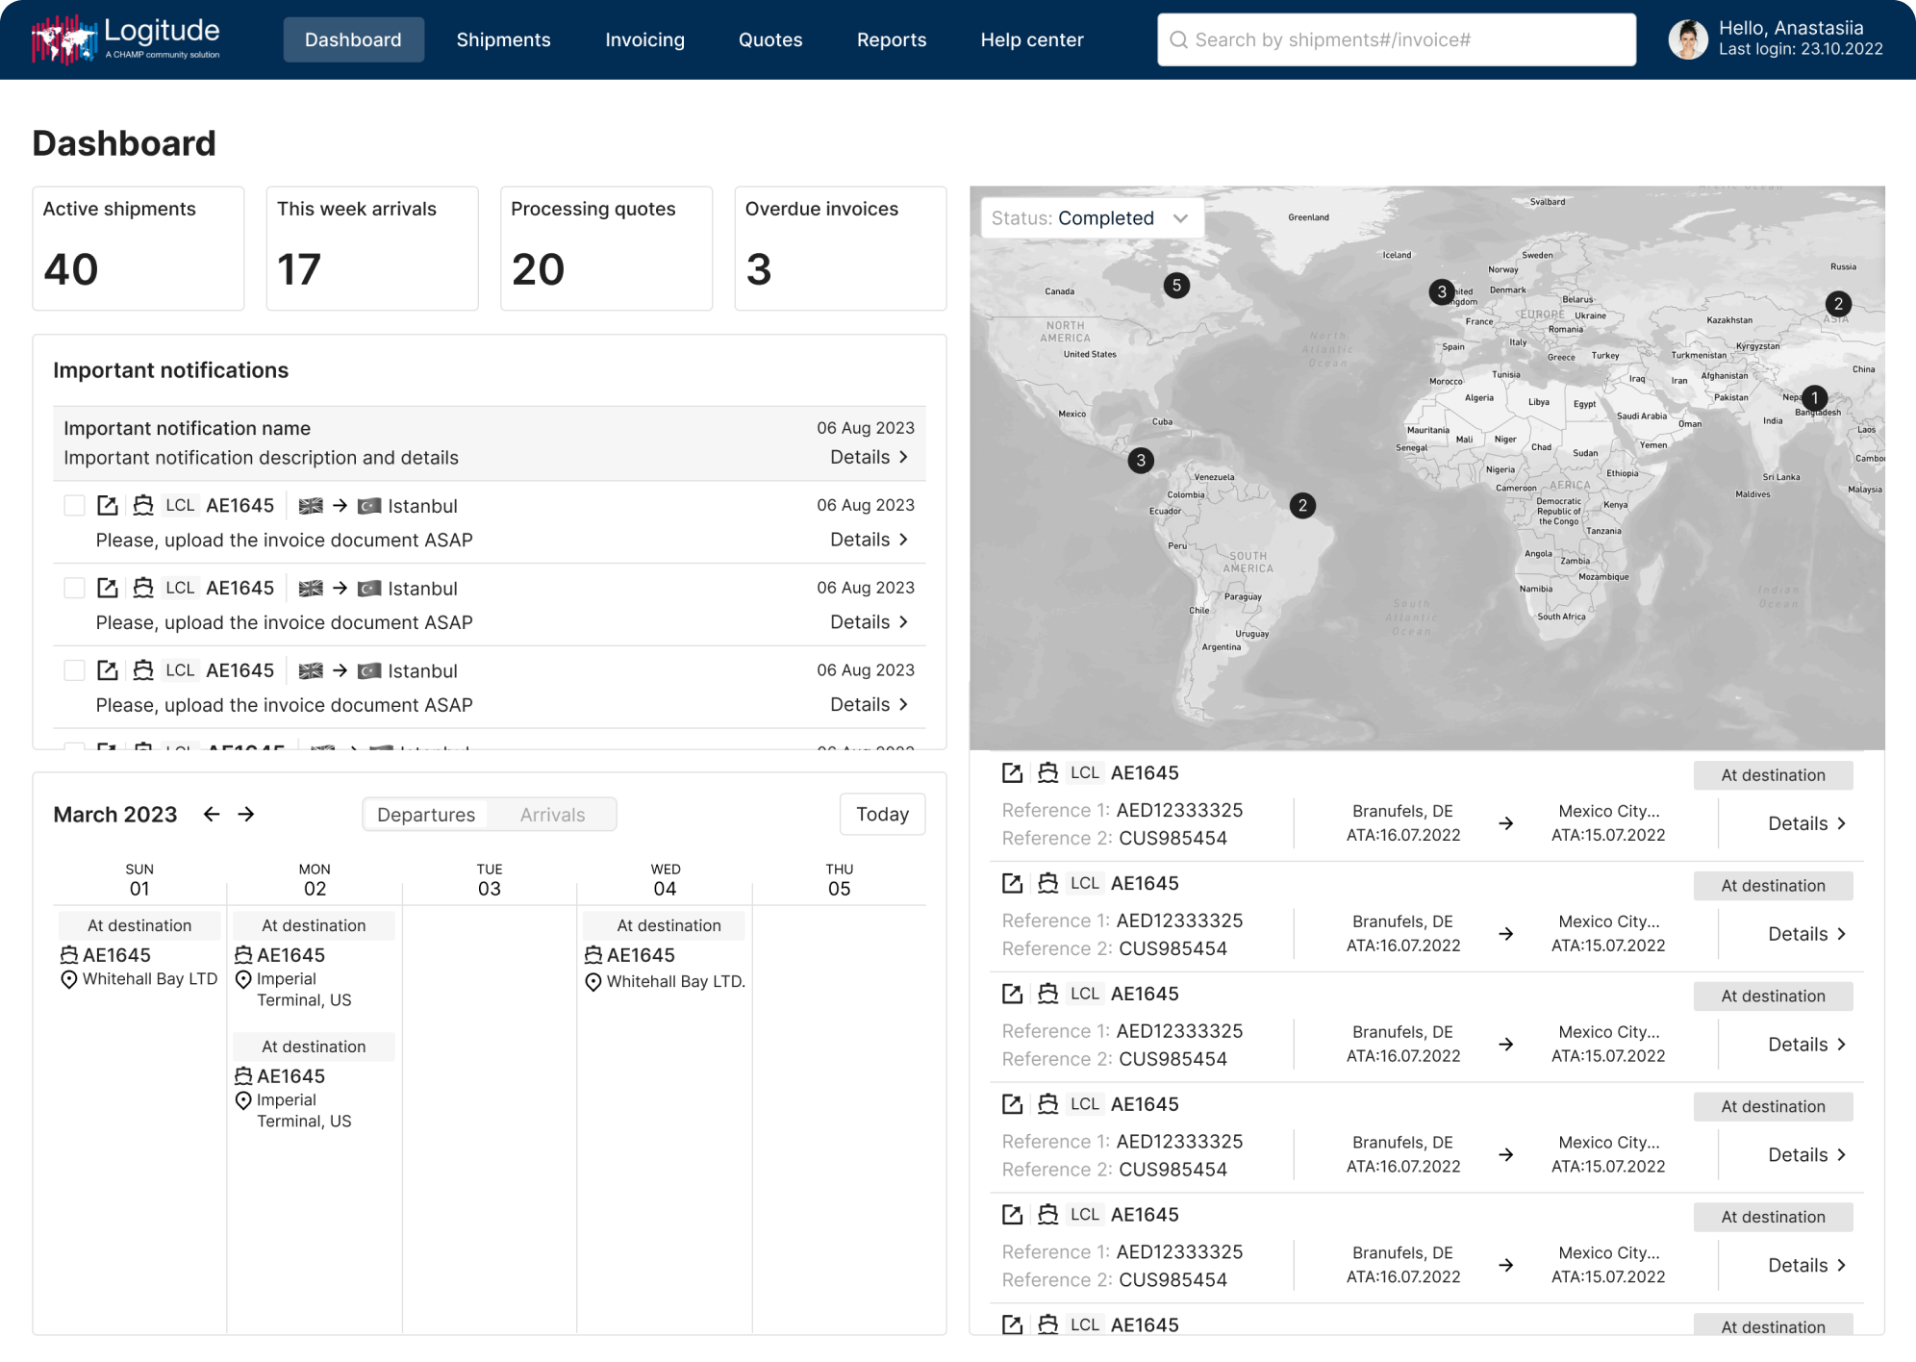Open external link icon in first notification row
This screenshot has height=1362, width=1916.
[x=108, y=506]
